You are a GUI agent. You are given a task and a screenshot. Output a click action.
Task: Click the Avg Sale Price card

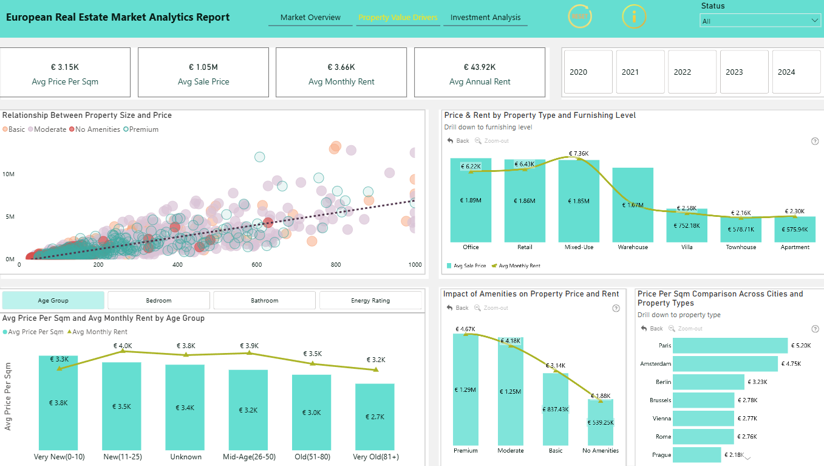(203, 72)
